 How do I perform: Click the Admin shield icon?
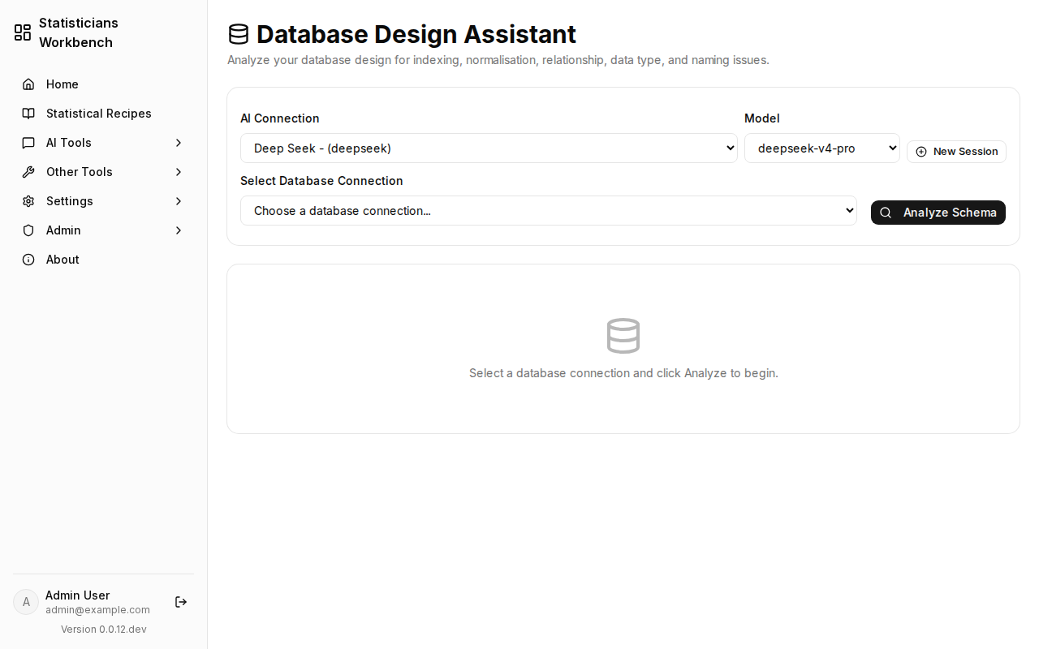coord(28,230)
